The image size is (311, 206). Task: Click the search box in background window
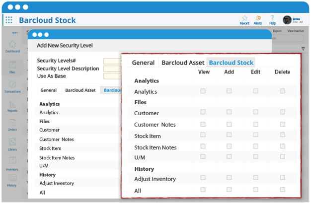(288, 38)
